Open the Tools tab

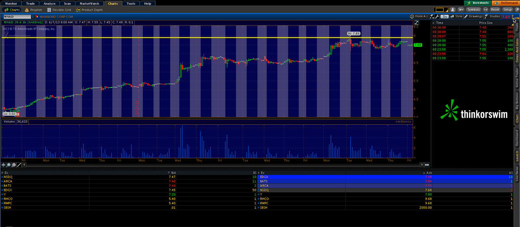coord(131,4)
